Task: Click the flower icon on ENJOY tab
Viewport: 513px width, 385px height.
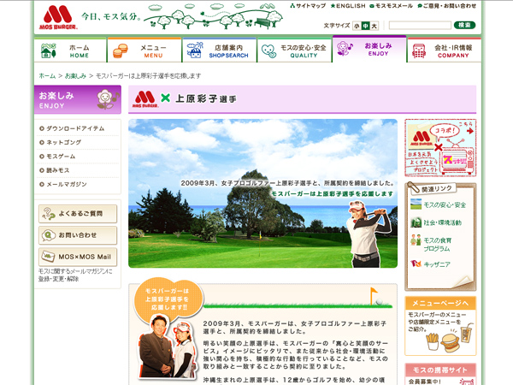Action: coord(345,48)
